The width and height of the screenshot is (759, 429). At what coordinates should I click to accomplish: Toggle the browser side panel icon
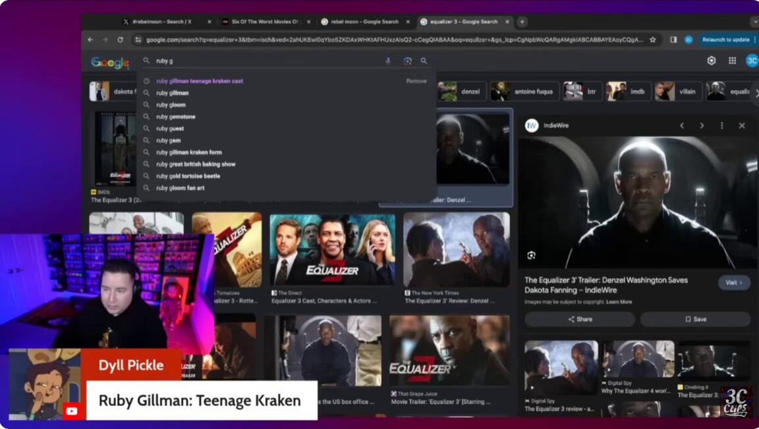(673, 39)
